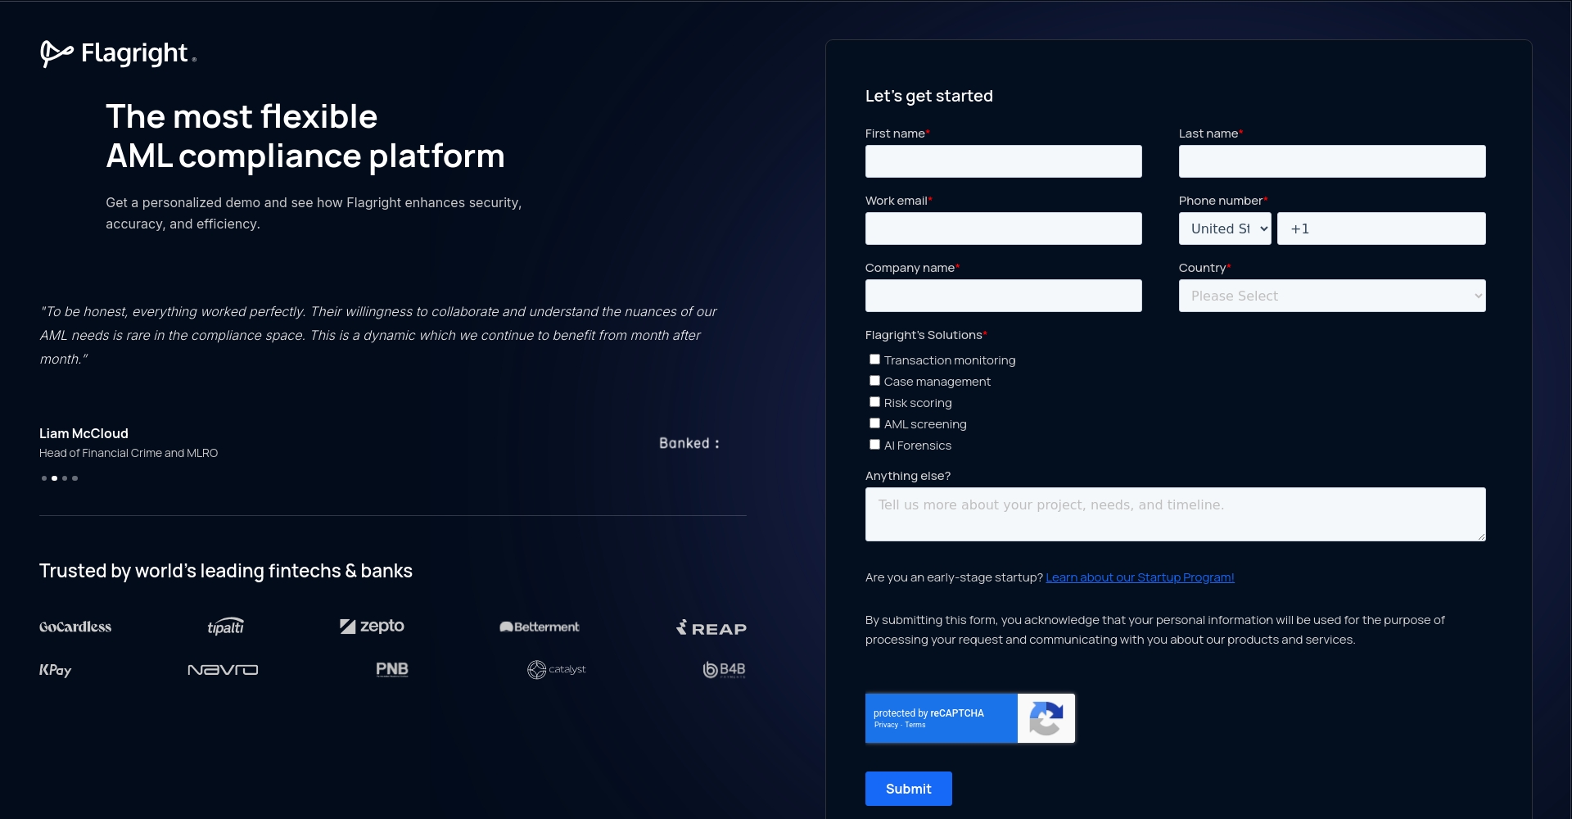This screenshot has height=819, width=1572.
Task: Check the Transaction monitoring checkbox
Action: [x=874, y=360]
